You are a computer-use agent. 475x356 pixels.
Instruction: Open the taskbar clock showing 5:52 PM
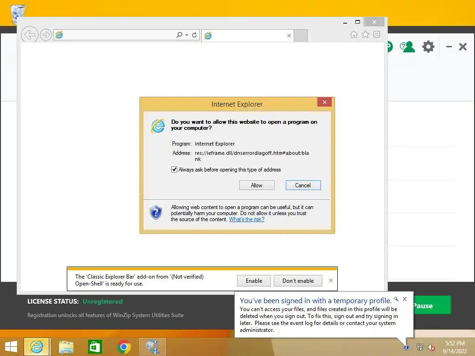[x=455, y=347]
